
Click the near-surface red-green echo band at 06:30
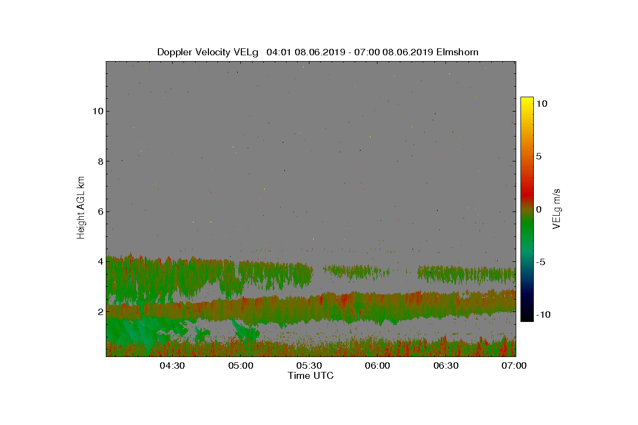[x=446, y=348]
